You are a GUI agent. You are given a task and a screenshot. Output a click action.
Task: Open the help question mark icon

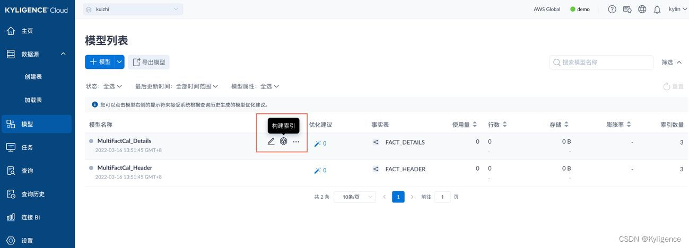point(612,9)
